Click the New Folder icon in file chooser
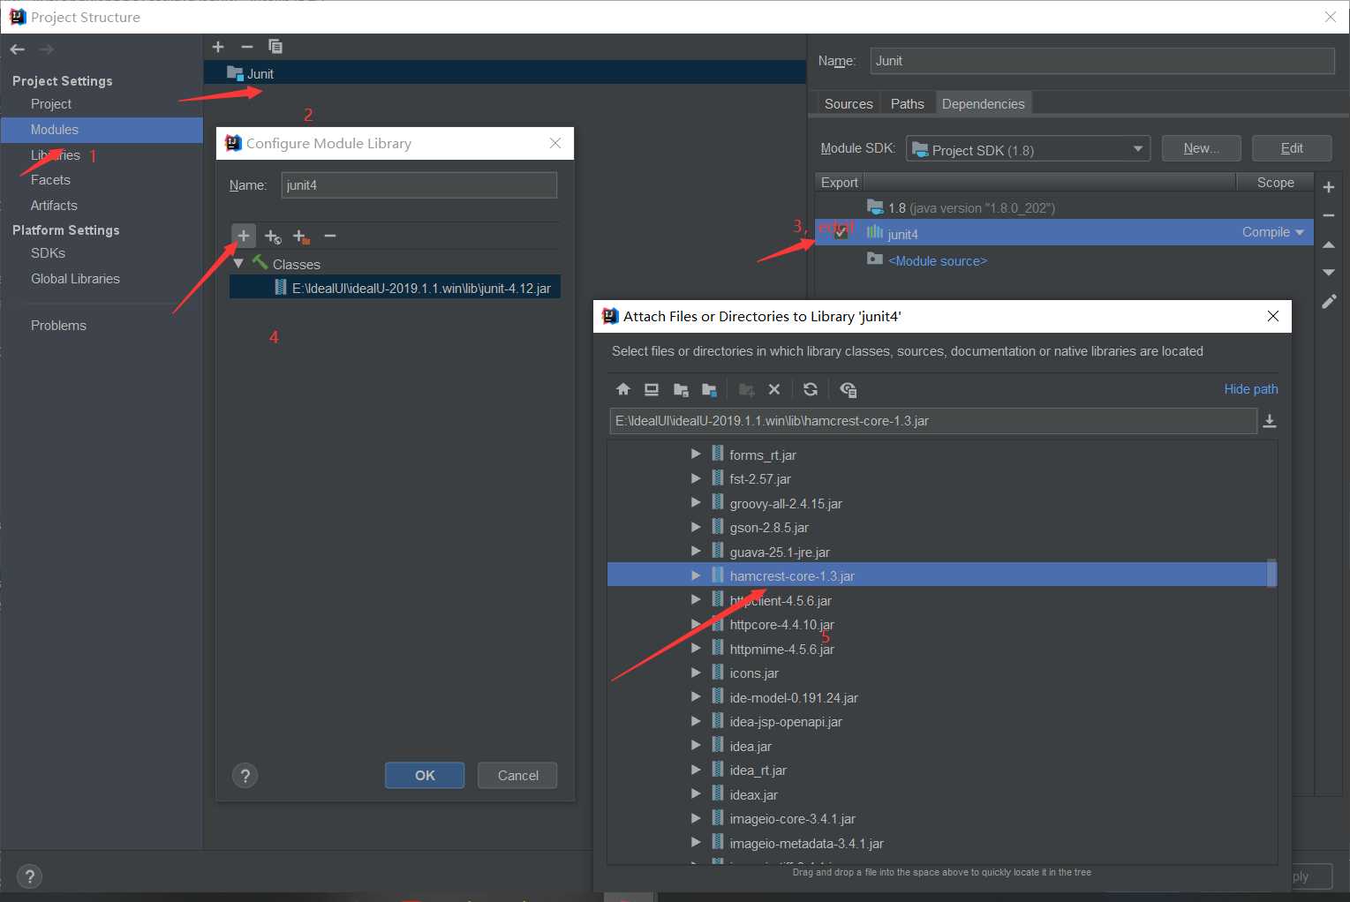This screenshot has height=902, width=1350. 746,389
